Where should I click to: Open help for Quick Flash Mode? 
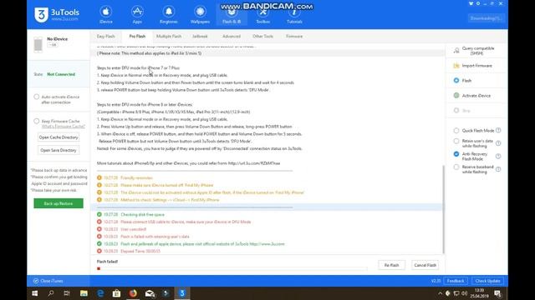click(x=498, y=130)
